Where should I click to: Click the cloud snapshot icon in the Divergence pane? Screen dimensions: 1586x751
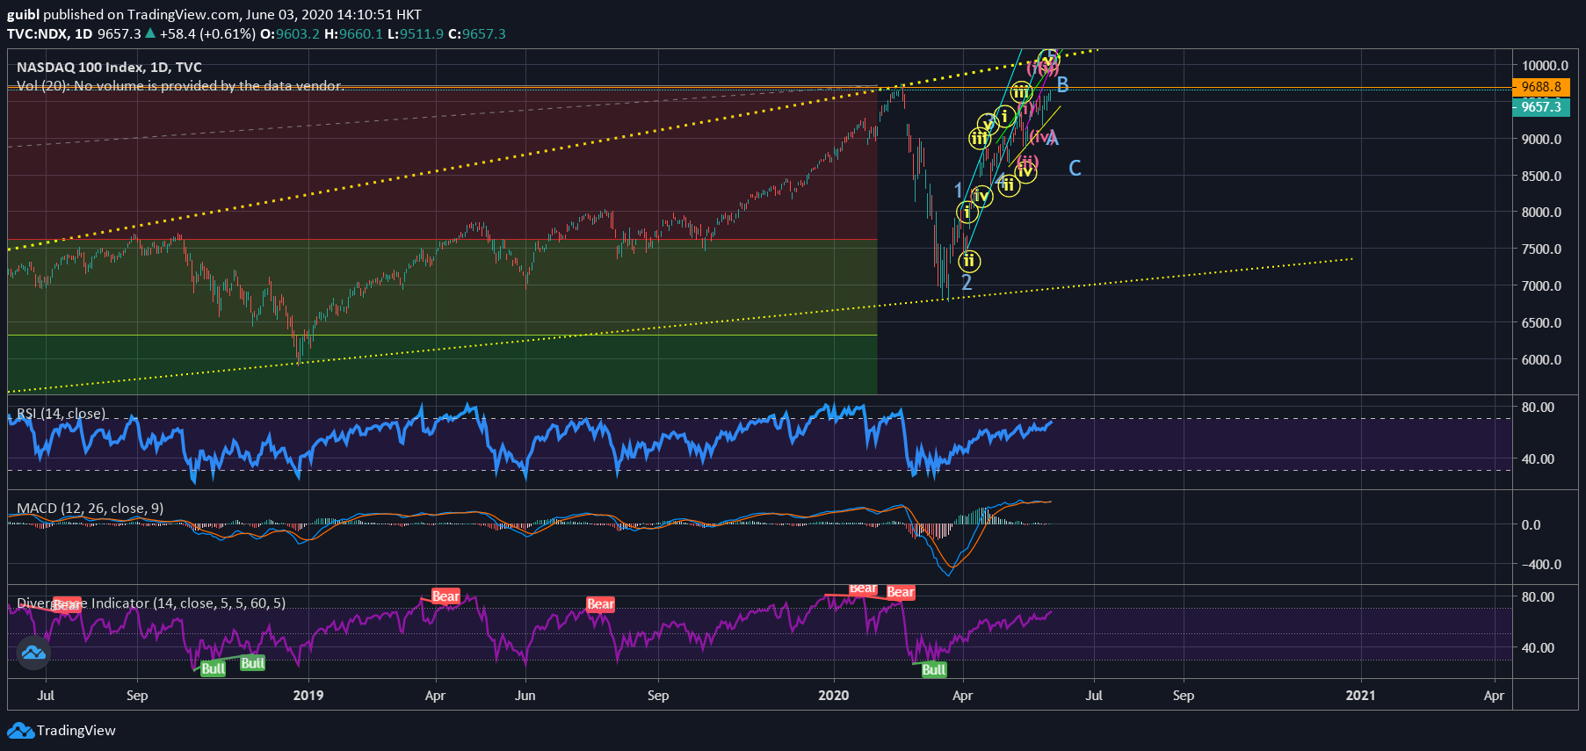(33, 653)
